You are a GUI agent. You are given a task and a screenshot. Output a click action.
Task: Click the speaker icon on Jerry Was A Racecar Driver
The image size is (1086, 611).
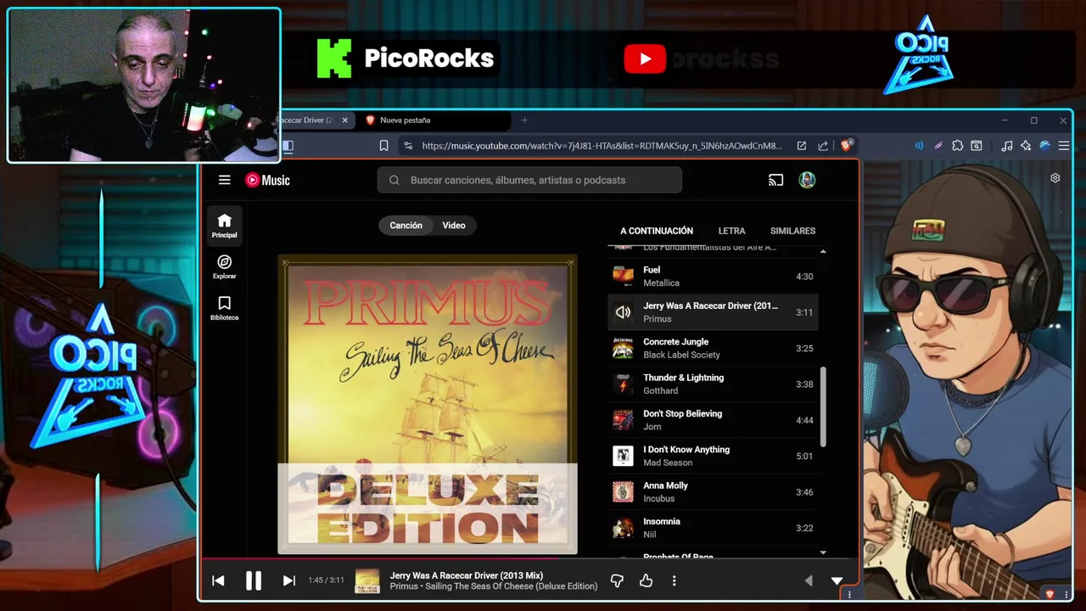(x=623, y=312)
